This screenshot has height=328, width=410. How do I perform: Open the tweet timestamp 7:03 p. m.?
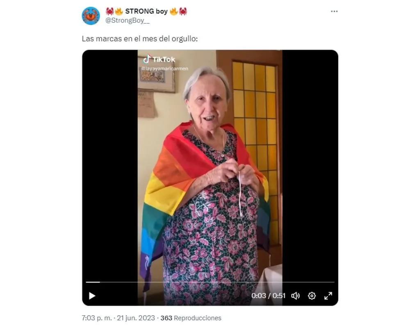(96, 318)
